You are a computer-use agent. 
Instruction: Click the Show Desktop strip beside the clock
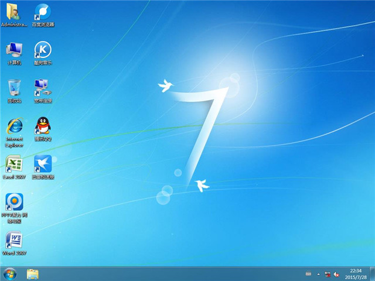pyautogui.click(x=372, y=274)
